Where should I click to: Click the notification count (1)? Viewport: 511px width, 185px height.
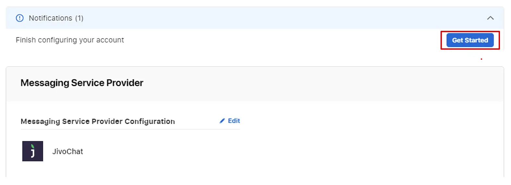(79, 18)
